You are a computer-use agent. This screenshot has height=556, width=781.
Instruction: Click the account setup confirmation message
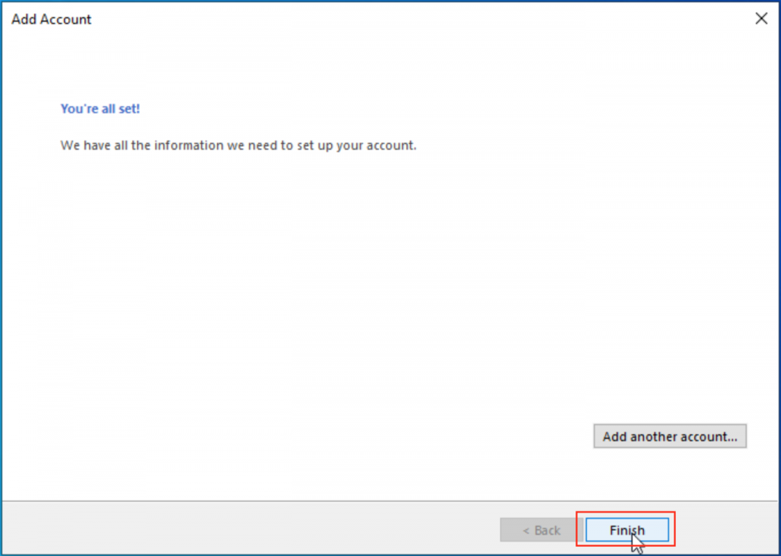(237, 145)
